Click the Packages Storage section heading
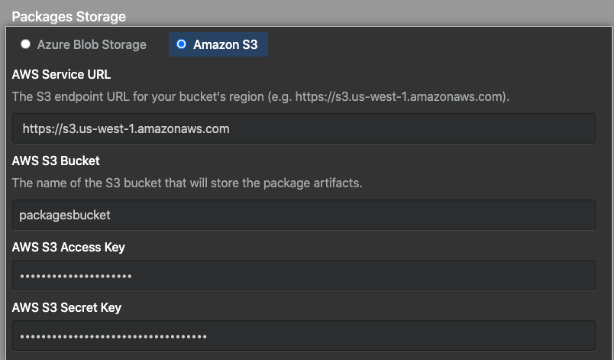Image resolution: width=614 pixels, height=360 pixels. click(x=69, y=16)
